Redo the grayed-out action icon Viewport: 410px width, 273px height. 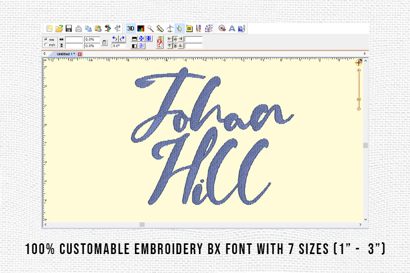(118, 29)
